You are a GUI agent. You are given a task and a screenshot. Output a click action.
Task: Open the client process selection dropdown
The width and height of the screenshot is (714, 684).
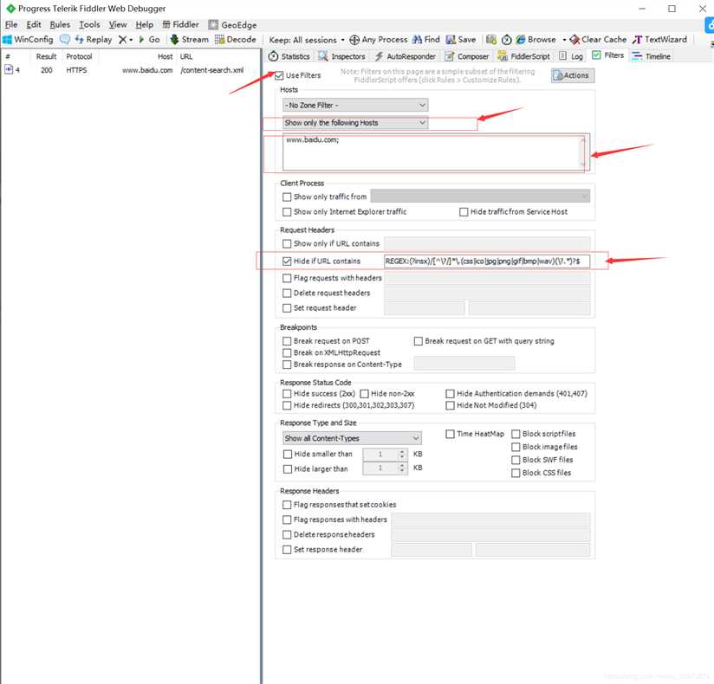[x=480, y=197]
